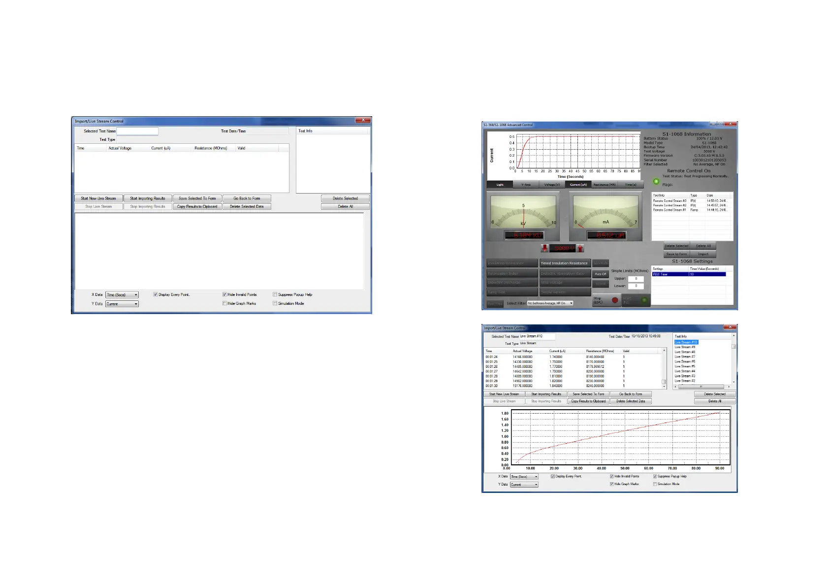Click Timed Insulation Resistance test button

tap(564, 263)
